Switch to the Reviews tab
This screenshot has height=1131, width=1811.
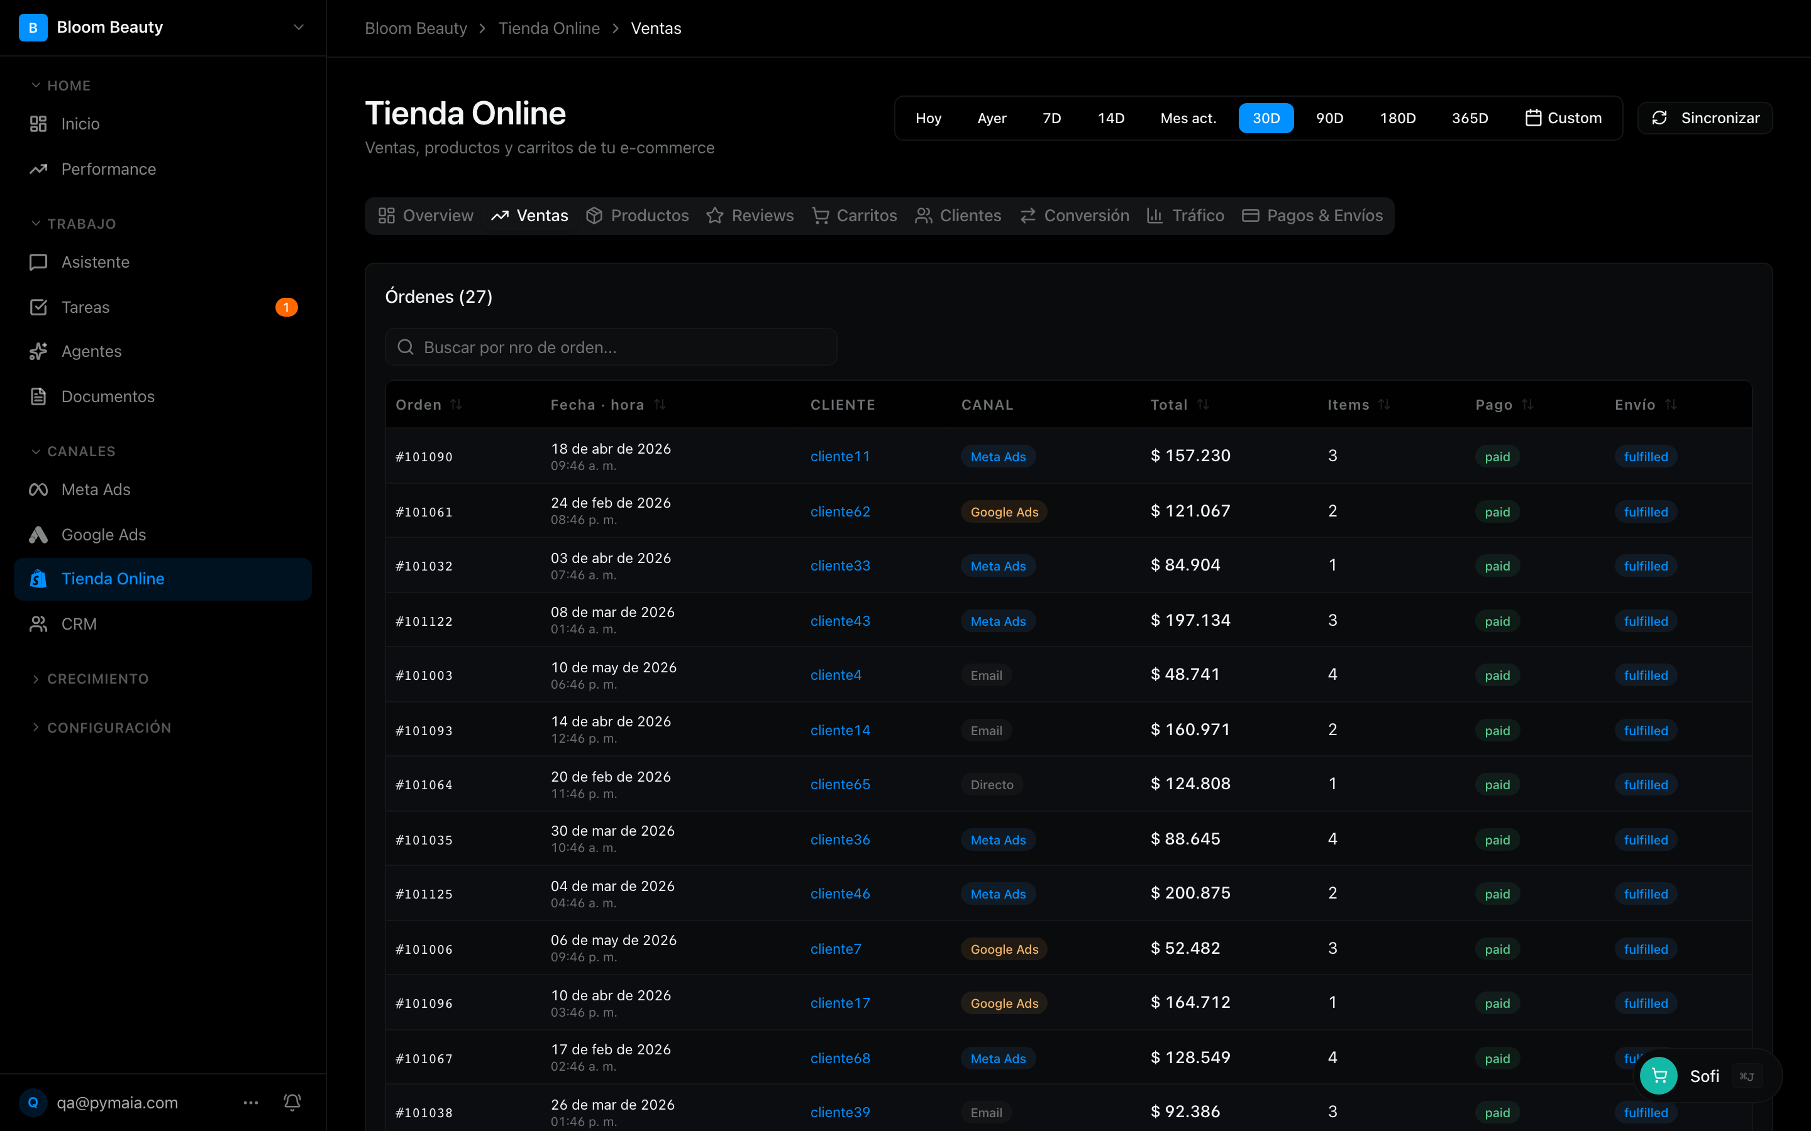click(x=750, y=216)
